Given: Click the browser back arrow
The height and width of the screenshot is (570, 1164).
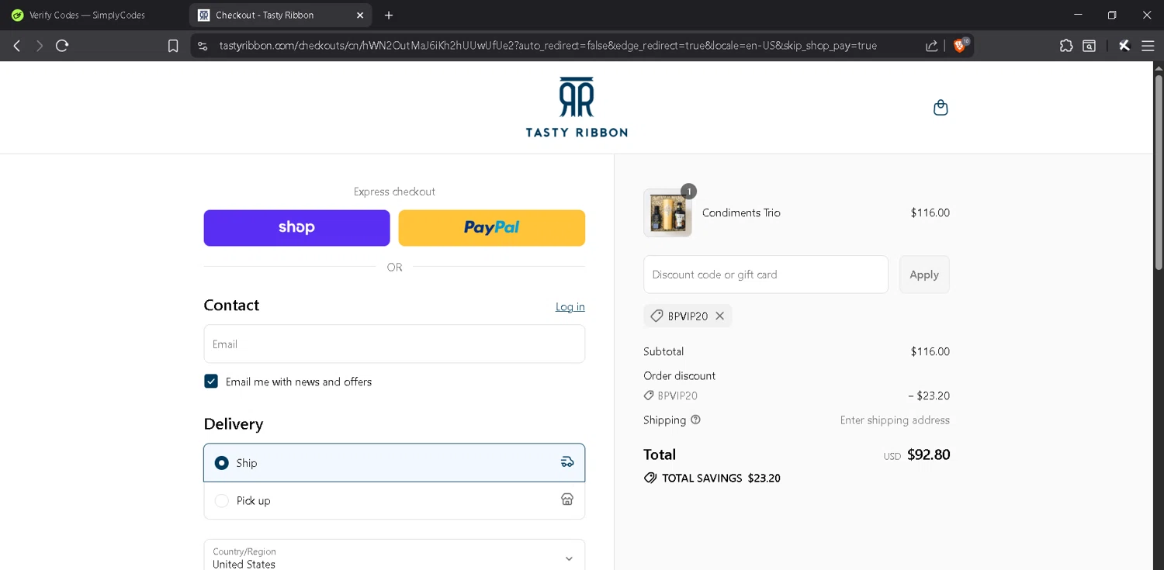Looking at the screenshot, I should (17, 46).
